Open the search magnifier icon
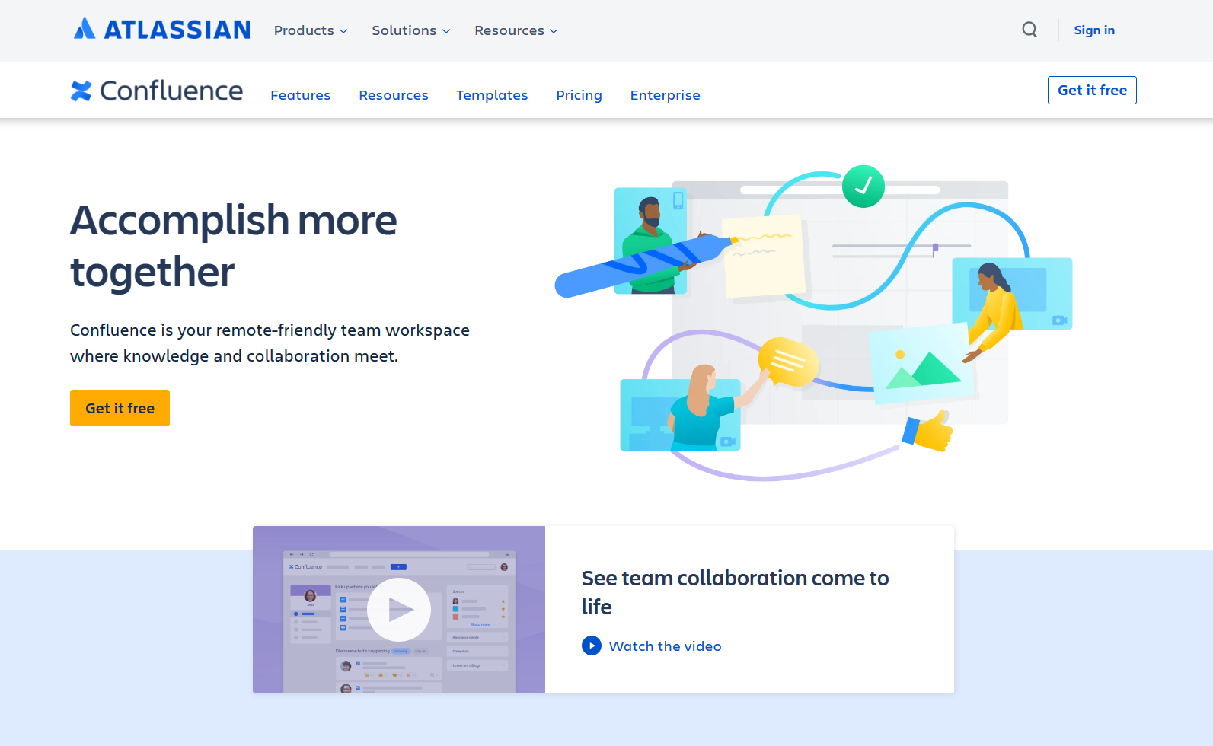The height and width of the screenshot is (746, 1213). (x=1029, y=30)
